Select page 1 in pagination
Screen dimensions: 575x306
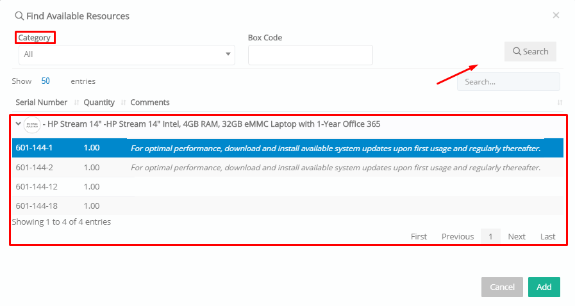[490, 236]
